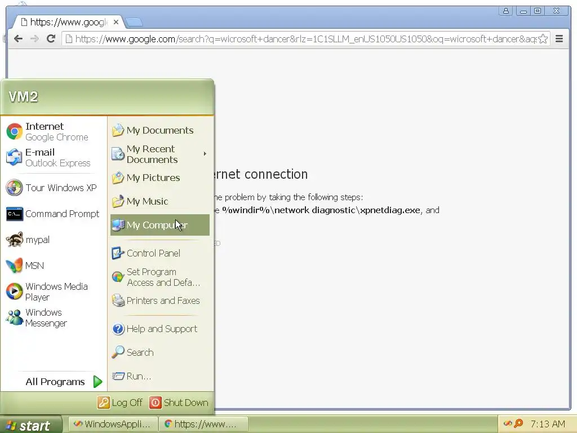Click the Start button
Image resolution: width=577 pixels, height=433 pixels.
tap(31, 425)
